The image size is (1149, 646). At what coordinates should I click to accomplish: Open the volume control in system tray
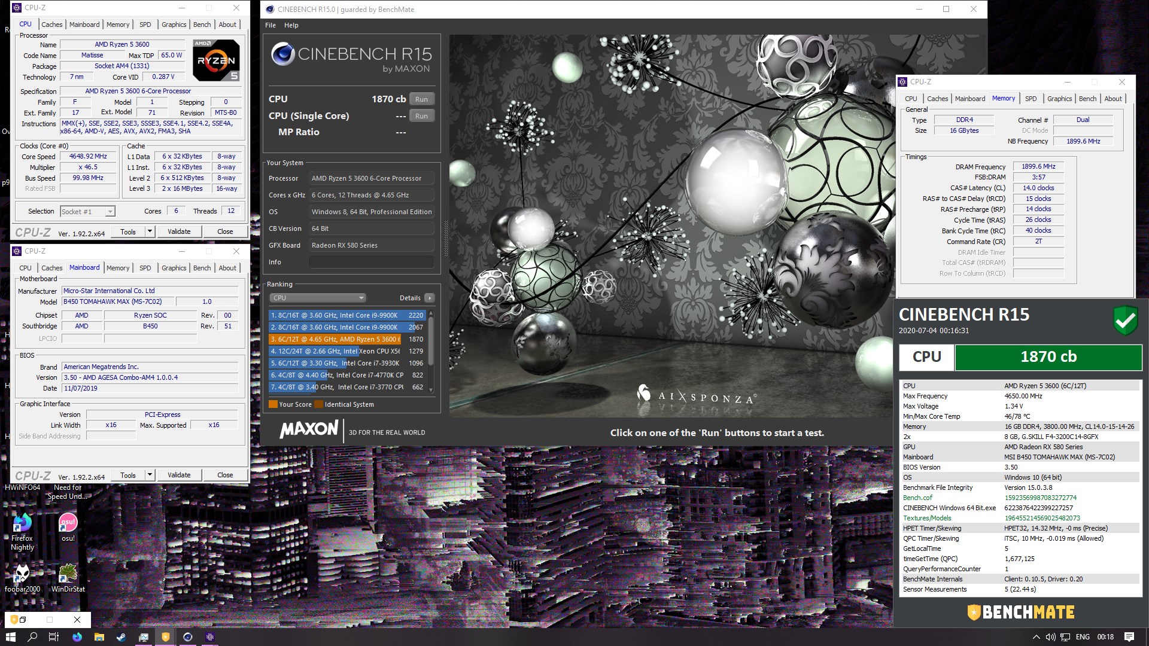click(1050, 637)
